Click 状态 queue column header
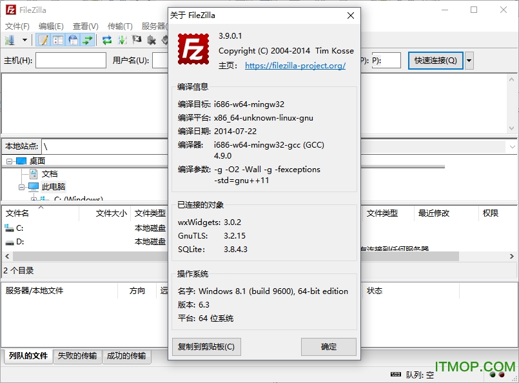The image size is (519, 383). pyautogui.click(x=411, y=291)
